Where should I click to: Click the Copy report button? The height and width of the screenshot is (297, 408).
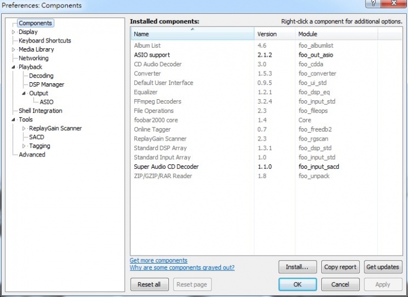click(340, 267)
